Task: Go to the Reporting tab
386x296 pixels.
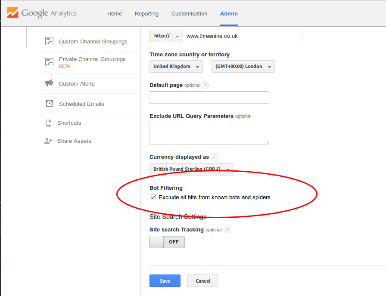Action: pyautogui.click(x=147, y=13)
